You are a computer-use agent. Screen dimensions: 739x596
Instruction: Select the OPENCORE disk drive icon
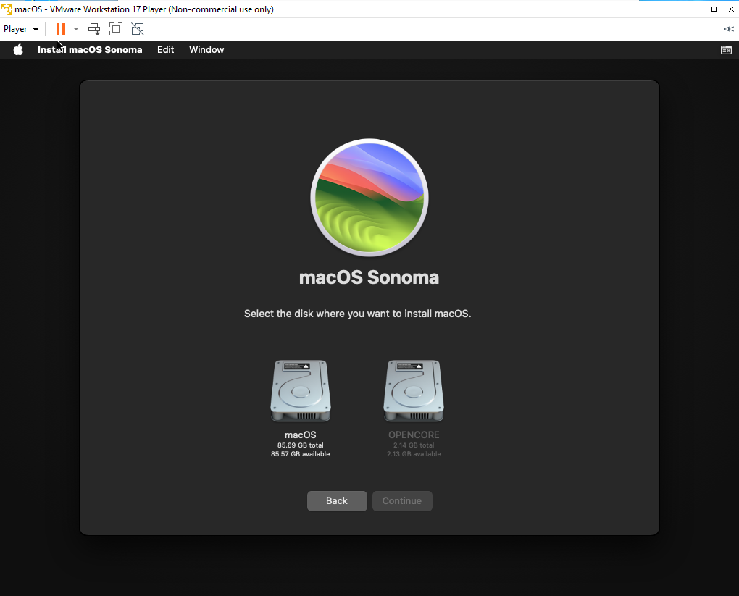(x=414, y=392)
